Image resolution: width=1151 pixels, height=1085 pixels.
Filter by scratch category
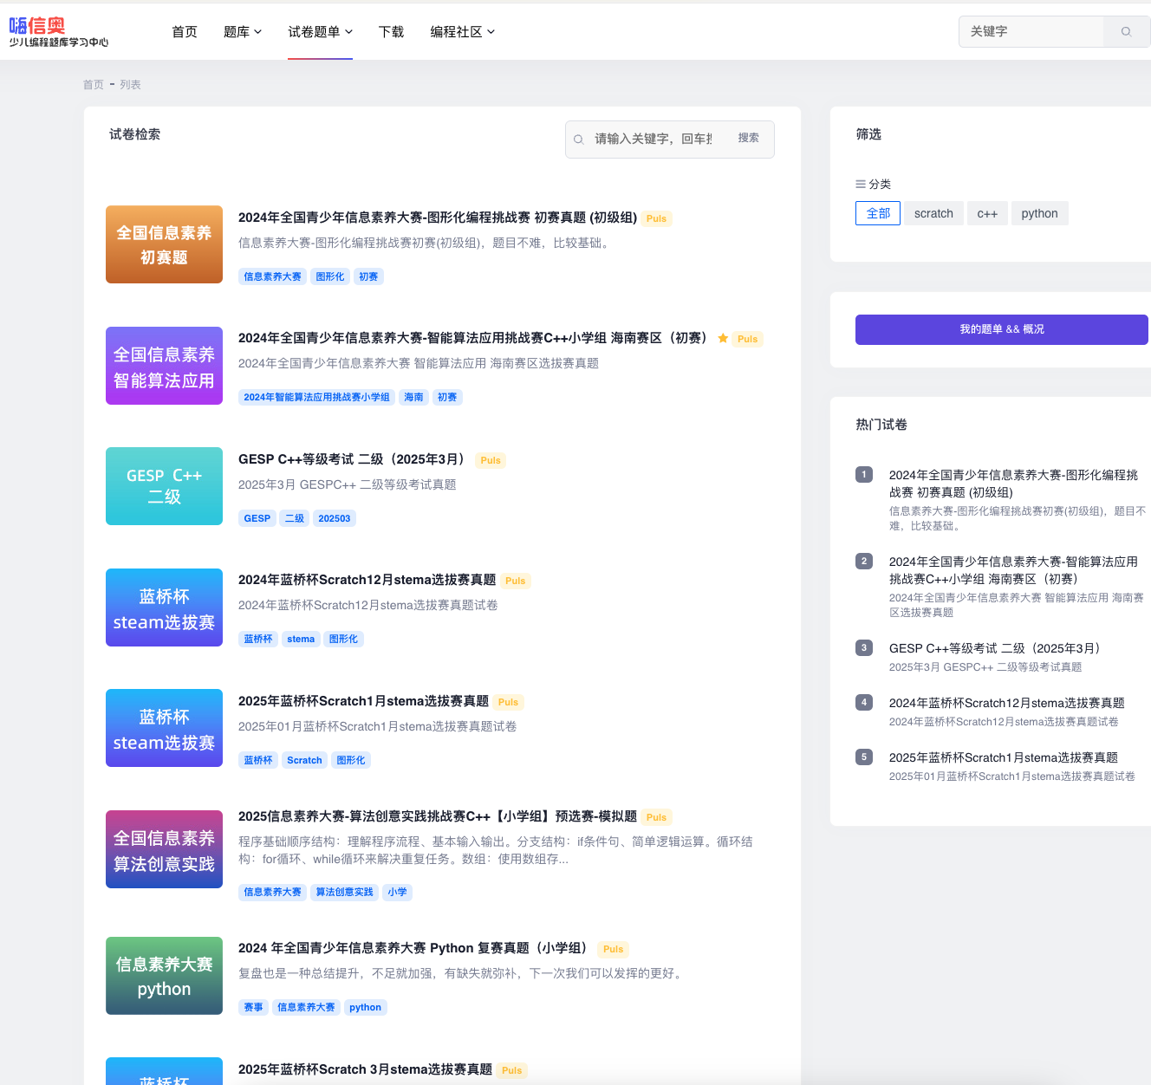pyautogui.click(x=933, y=213)
